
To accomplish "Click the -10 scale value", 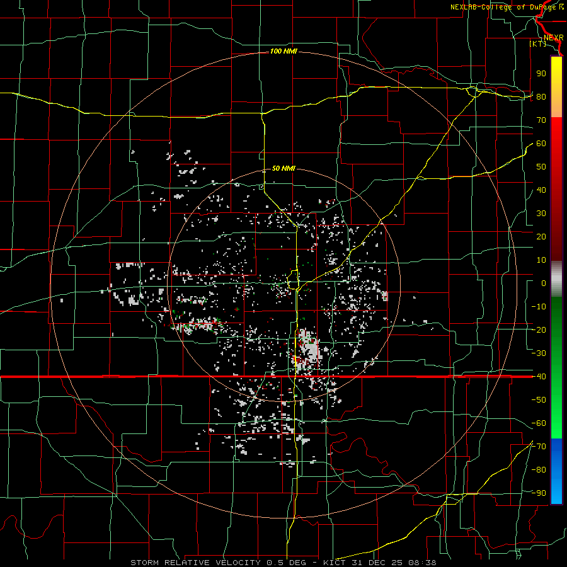I will [x=539, y=307].
